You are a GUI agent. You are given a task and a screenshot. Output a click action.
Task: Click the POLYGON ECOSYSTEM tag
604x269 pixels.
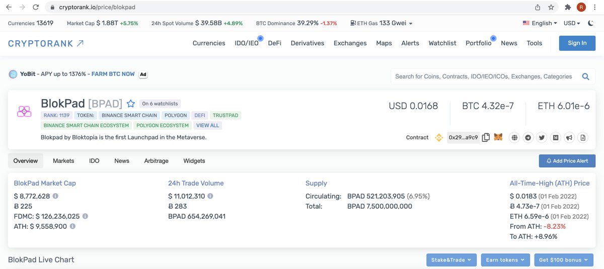coord(163,125)
